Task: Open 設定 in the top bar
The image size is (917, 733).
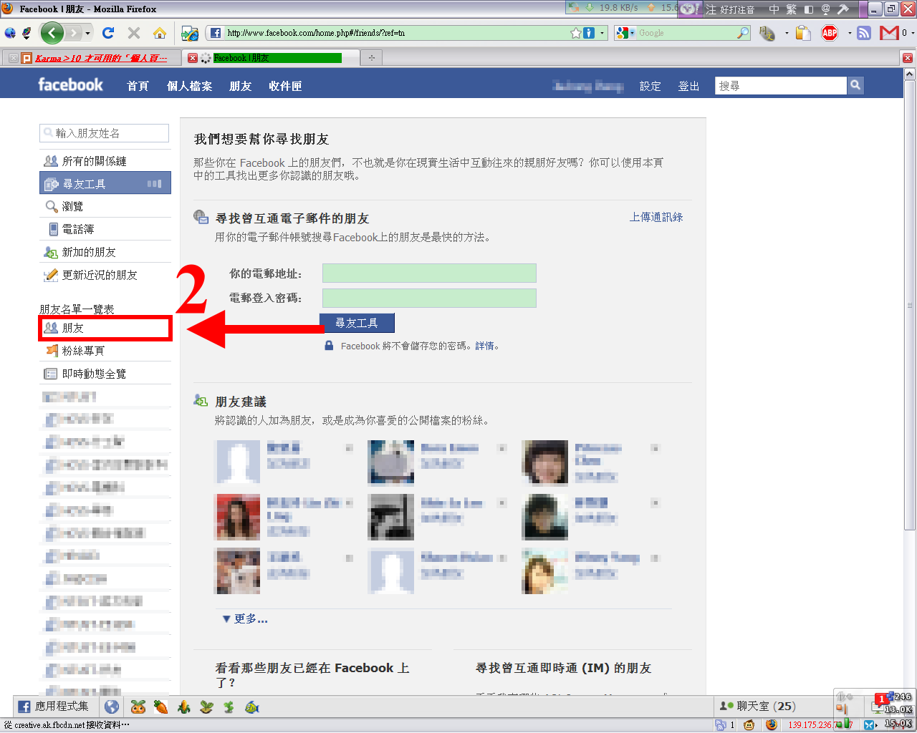Action: coord(650,86)
